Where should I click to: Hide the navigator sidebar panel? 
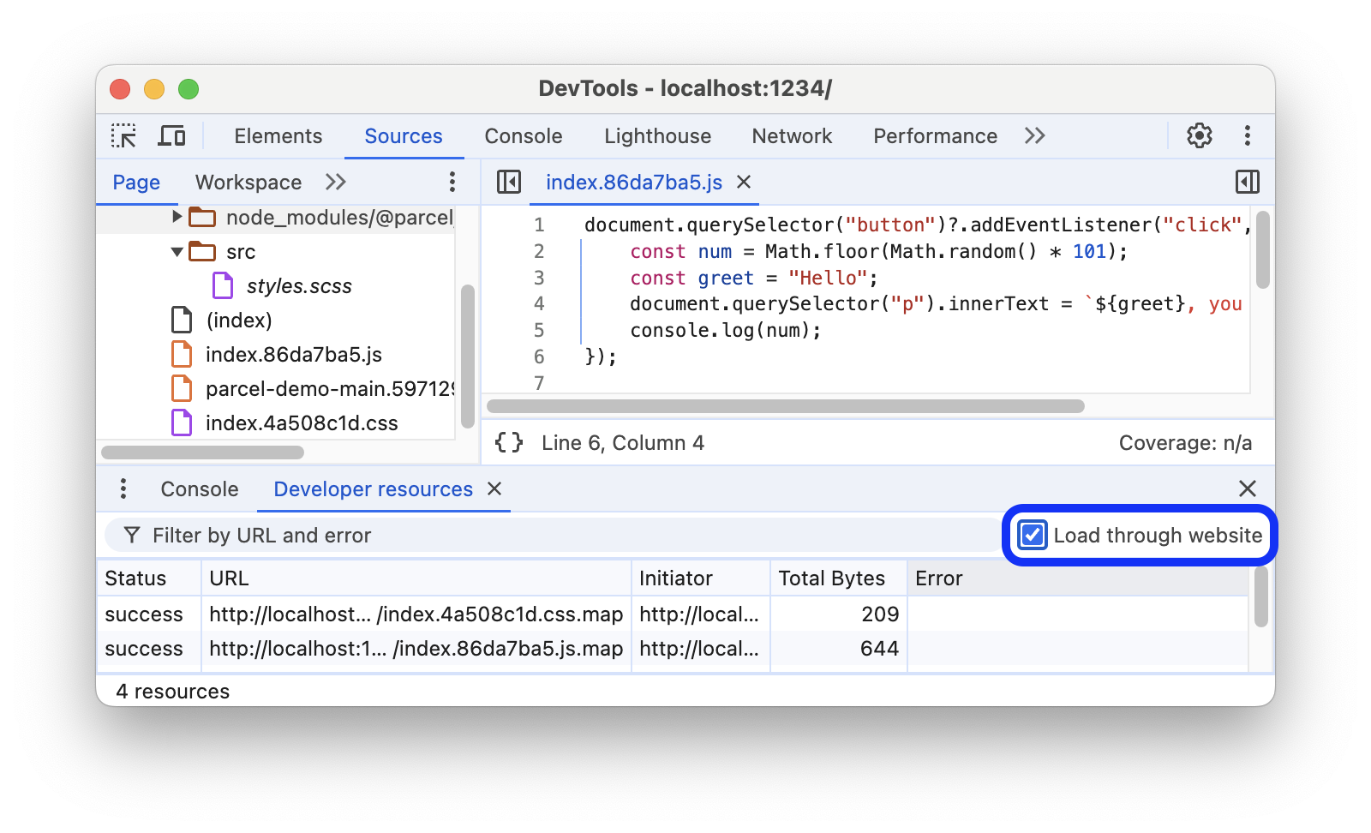click(x=510, y=182)
